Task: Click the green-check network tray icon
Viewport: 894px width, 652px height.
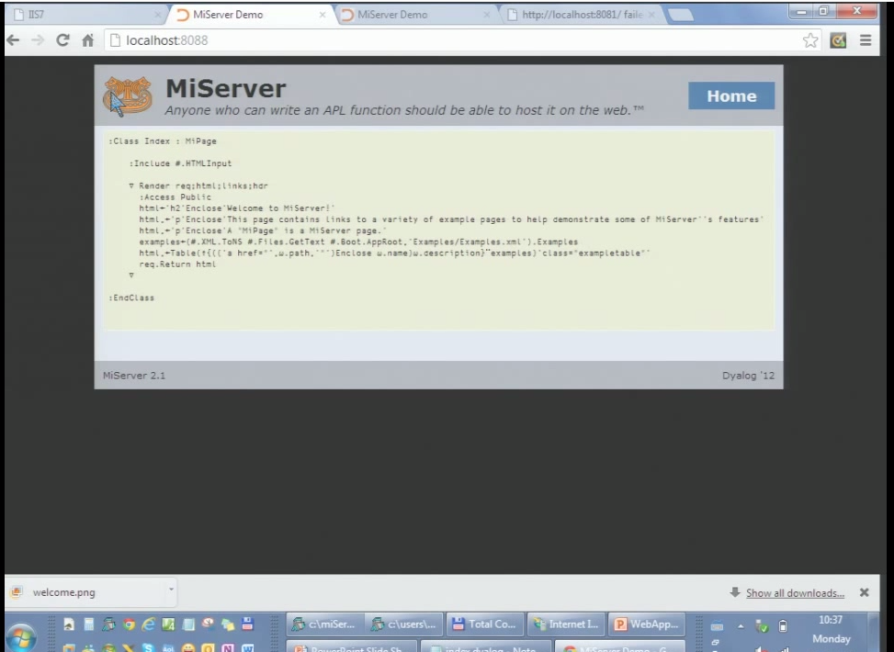Action: click(761, 626)
